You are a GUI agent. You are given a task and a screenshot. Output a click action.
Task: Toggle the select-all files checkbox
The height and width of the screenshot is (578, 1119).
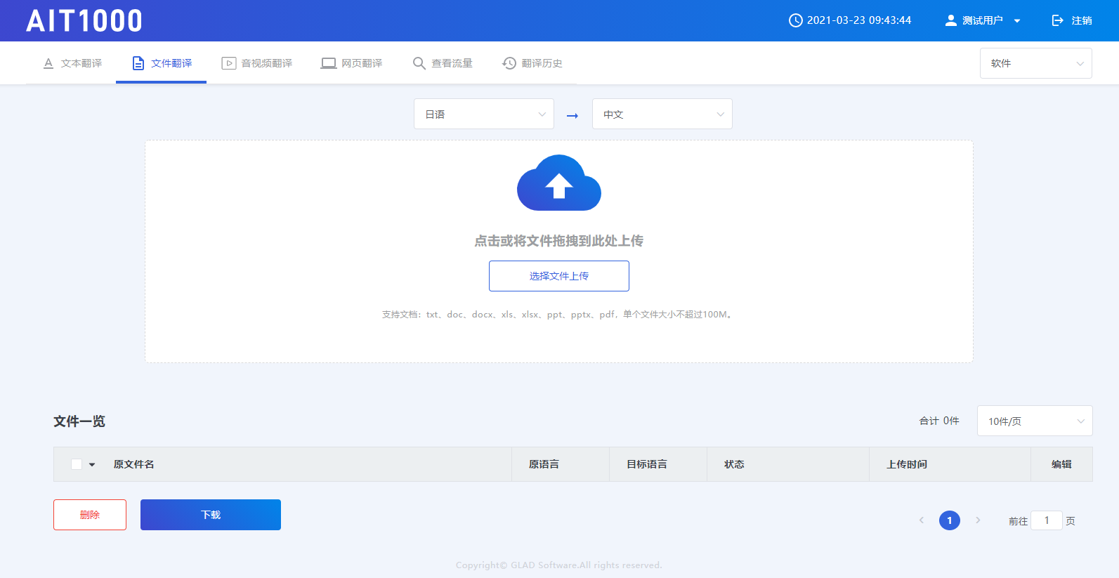[77, 464]
